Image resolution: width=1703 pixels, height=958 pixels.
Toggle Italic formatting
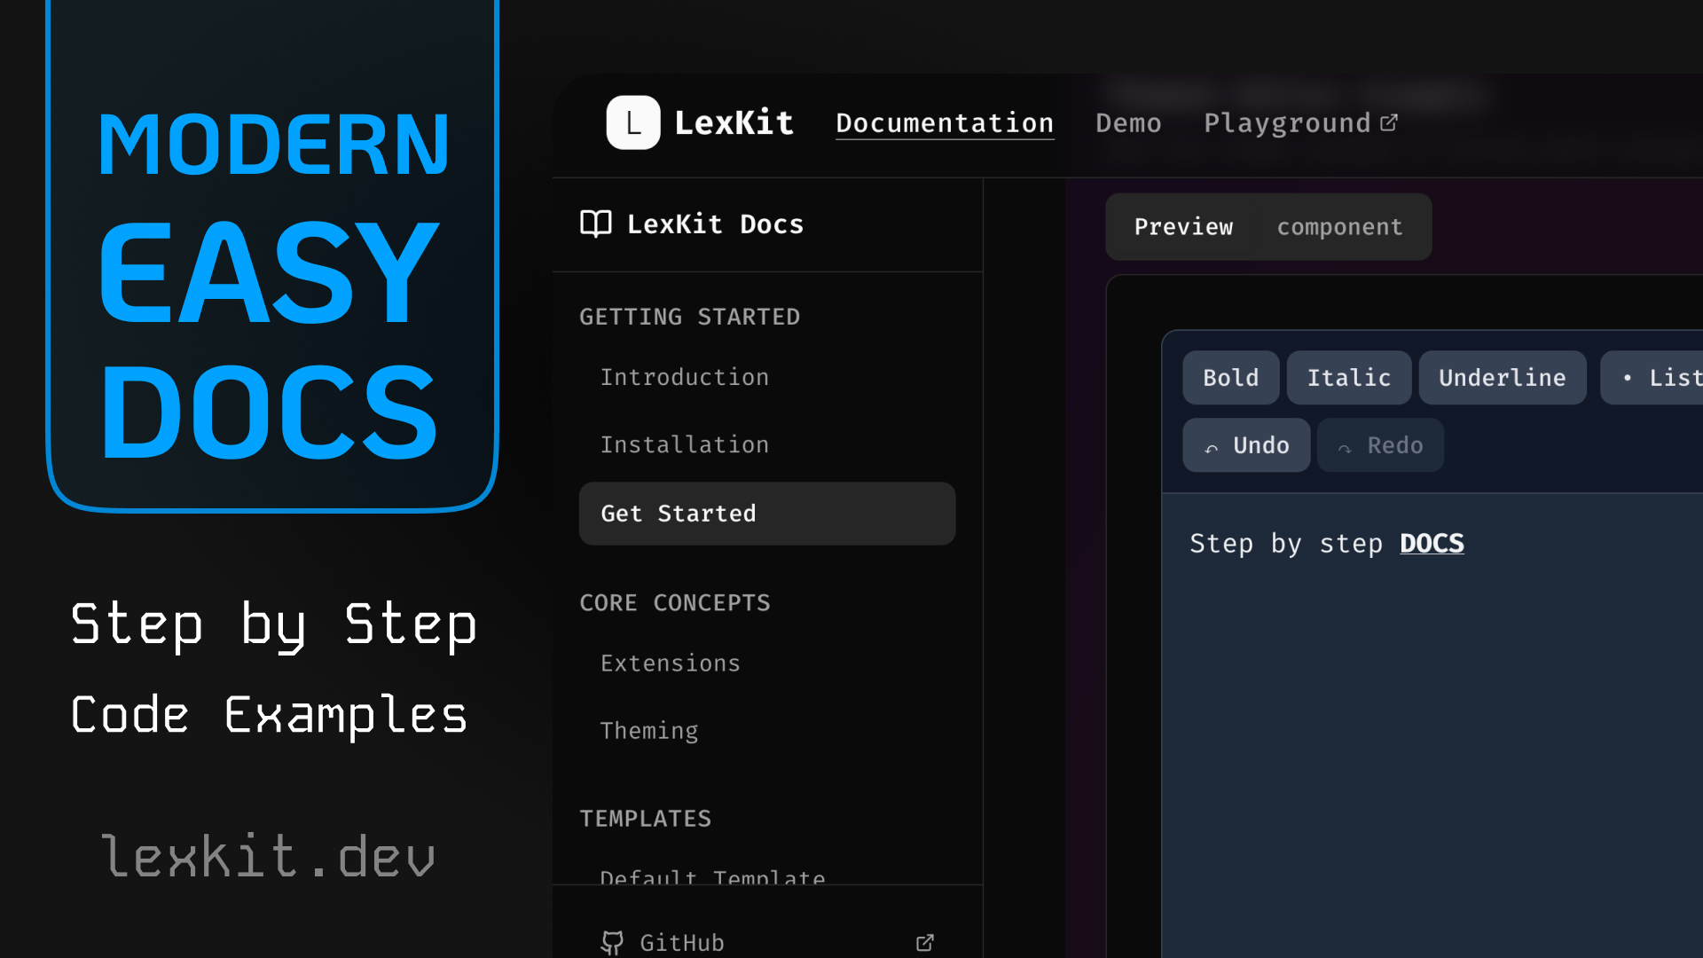(1348, 377)
